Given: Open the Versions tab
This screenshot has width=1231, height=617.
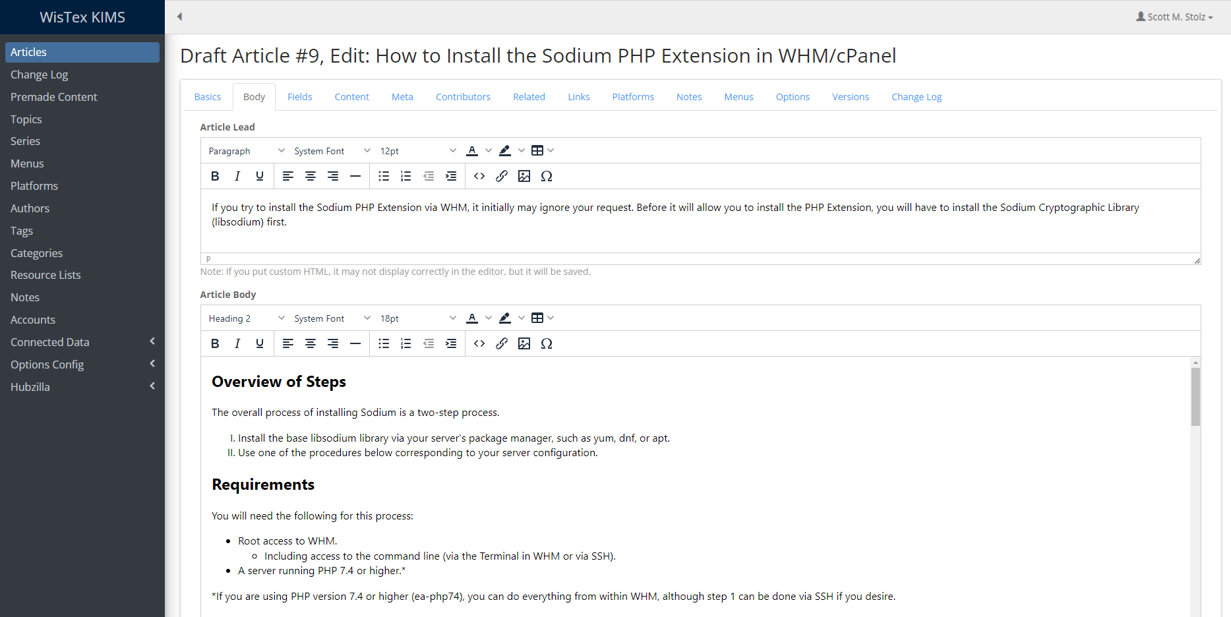Looking at the screenshot, I should click(x=850, y=97).
